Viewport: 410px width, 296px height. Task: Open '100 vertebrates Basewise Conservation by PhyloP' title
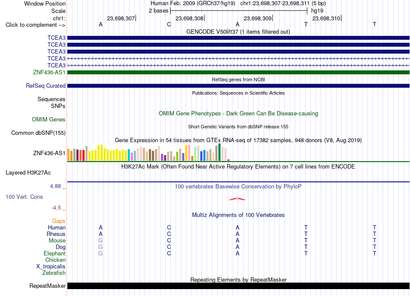tap(238, 187)
